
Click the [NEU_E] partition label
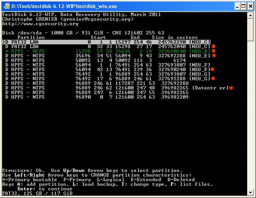click(x=200, y=56)
